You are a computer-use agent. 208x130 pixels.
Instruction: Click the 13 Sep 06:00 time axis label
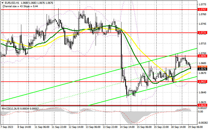(93, 127)
